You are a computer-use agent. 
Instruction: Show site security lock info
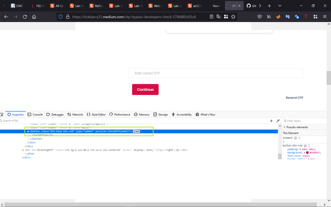tap(68, 17)
